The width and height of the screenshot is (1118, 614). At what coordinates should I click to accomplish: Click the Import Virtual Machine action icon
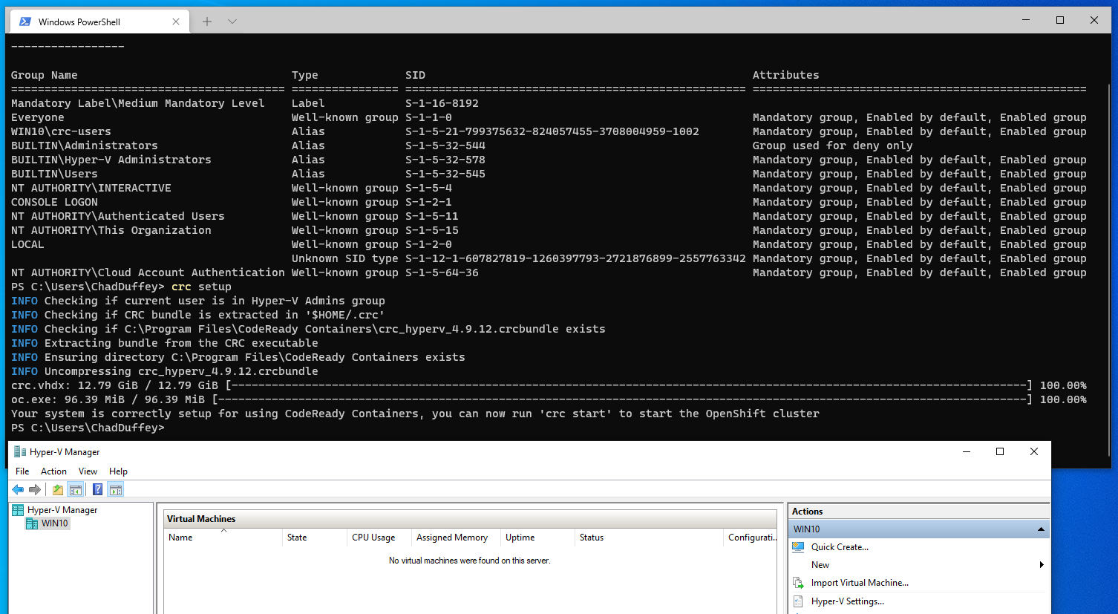pos(799,583)
